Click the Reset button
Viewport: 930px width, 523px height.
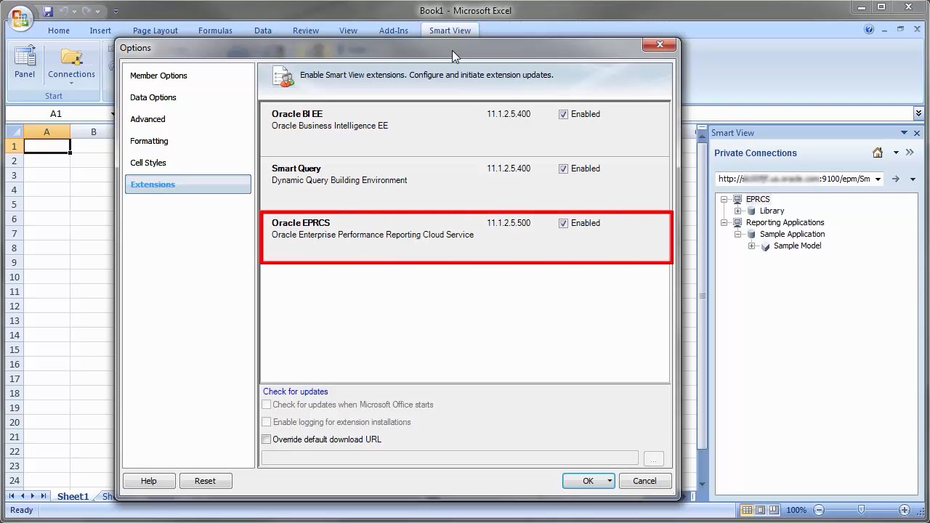tap(205, 481)
